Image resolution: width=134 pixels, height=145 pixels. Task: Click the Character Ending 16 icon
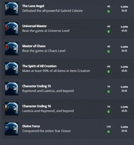point(12,109)
